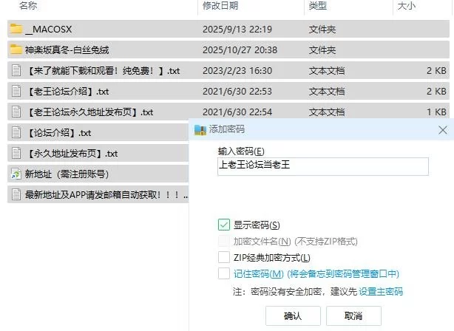Click the disabled 加密文件名(N) checkbox

point(224,241)
